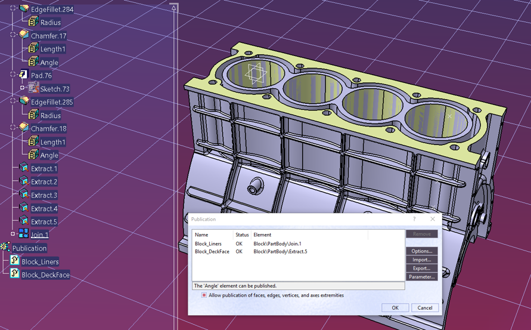This screenshot has width=531, height=330.
Task: Click the Extract.1 surface icon
Action: [23, 168]
